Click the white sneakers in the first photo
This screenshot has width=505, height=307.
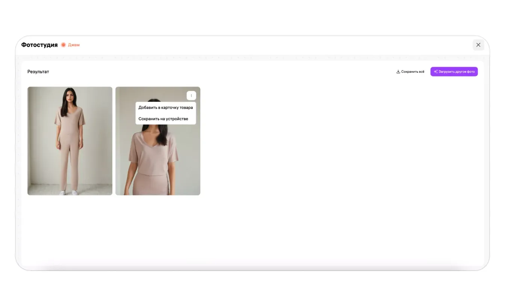[x=69, y=192]
